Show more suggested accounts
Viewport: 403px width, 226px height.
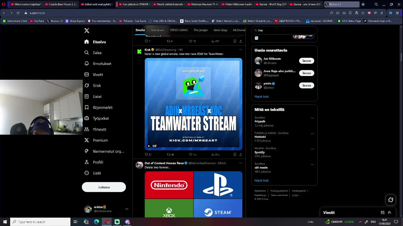click(x=261, y=97)
